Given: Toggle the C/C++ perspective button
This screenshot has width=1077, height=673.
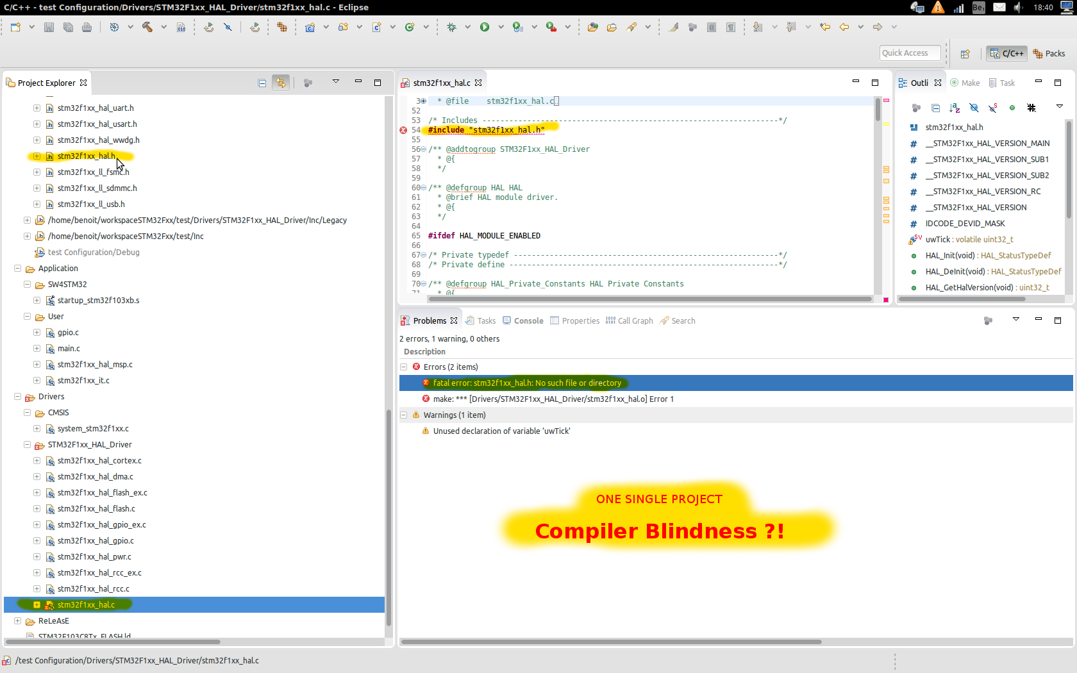Looking at the screenshot, I should pyautogui.click(x=1006, y=54).
